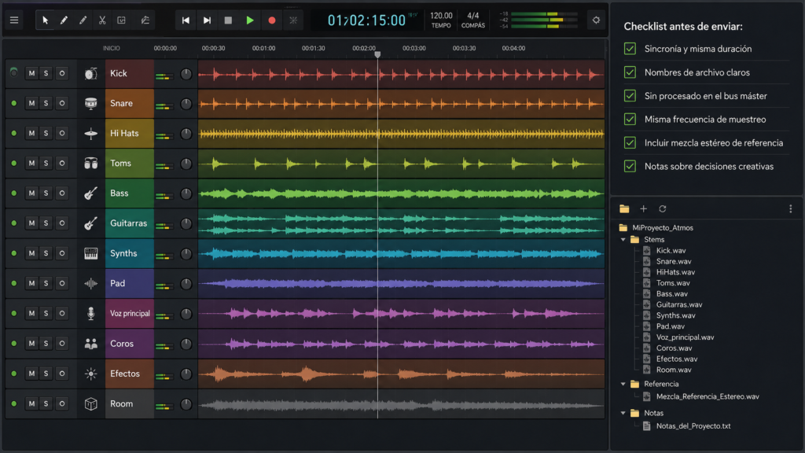Uncheck 'Nombres de archivo claros'
Viewport: 805px width, 453px height.
pos(630,72)
